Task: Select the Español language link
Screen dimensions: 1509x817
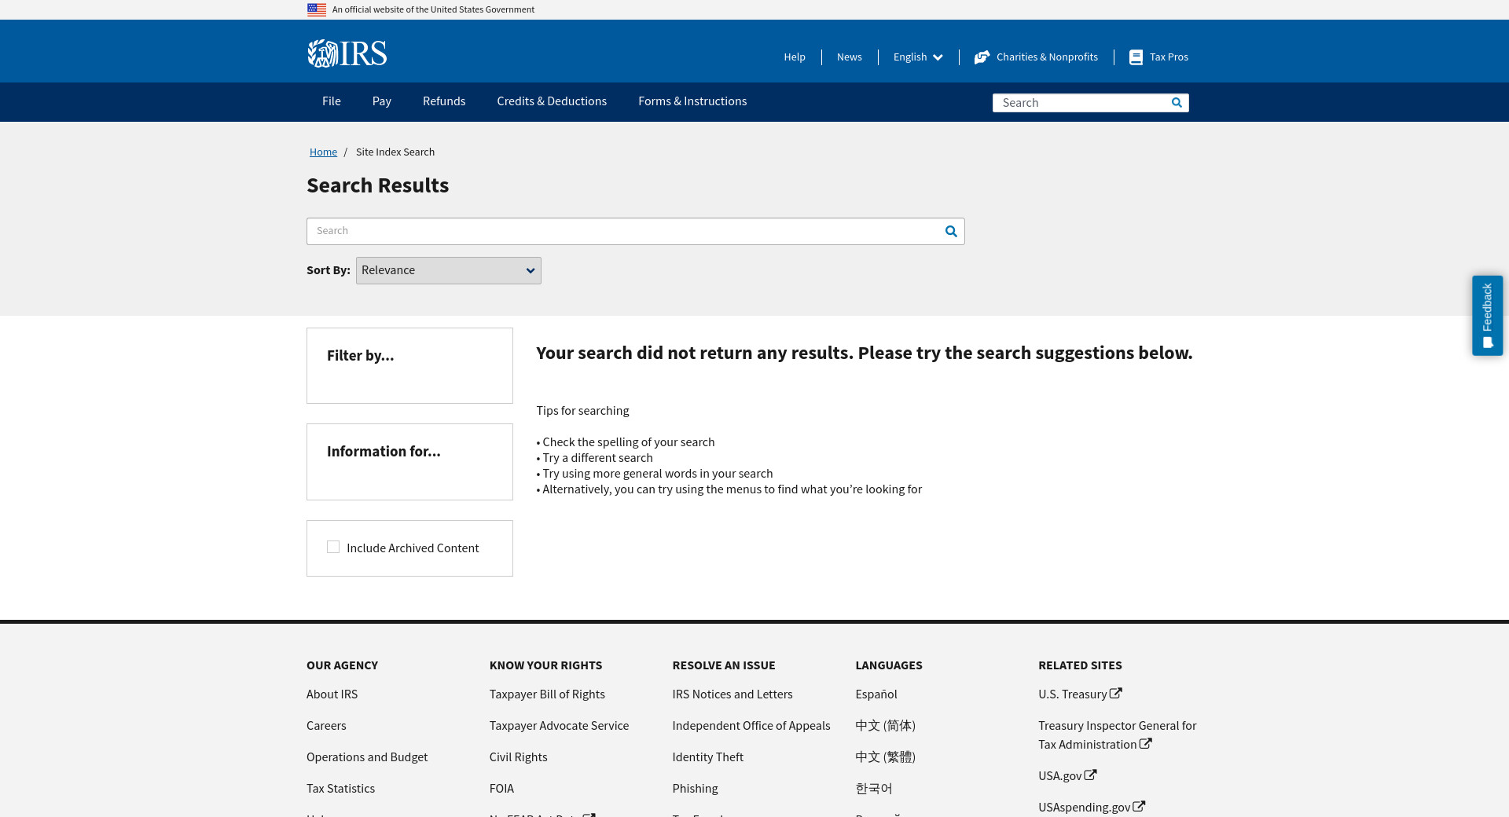Action: (876, 694)
